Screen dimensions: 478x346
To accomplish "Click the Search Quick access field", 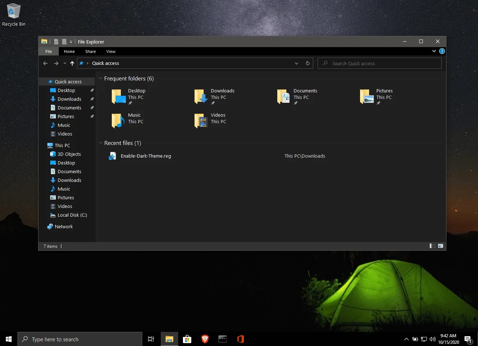I will (x=380, y=63).
